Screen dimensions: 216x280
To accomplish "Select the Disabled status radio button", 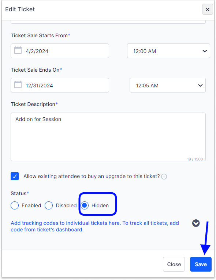I will tap(49, 205).
